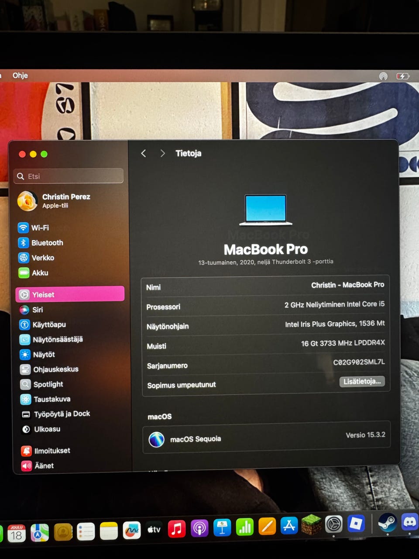
Task: Open App Store from the Dock
Action: [x=289, y=525]
